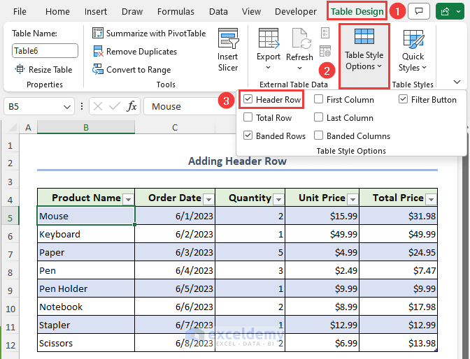This screenshot has width=470, height=359.
Task: Select row 8 header
Action: [10, 272]
